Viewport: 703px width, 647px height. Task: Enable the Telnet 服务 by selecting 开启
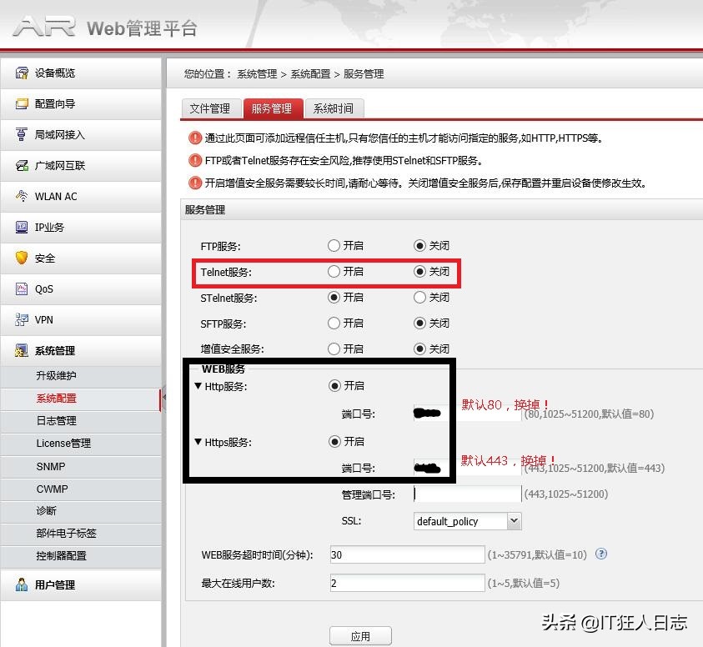tap(334, 271)
